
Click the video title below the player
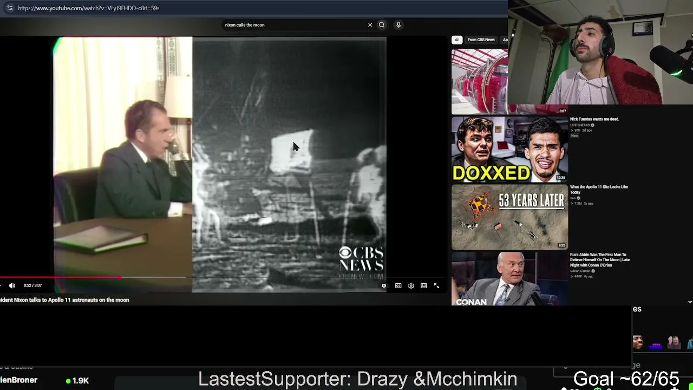click(64, 300)
